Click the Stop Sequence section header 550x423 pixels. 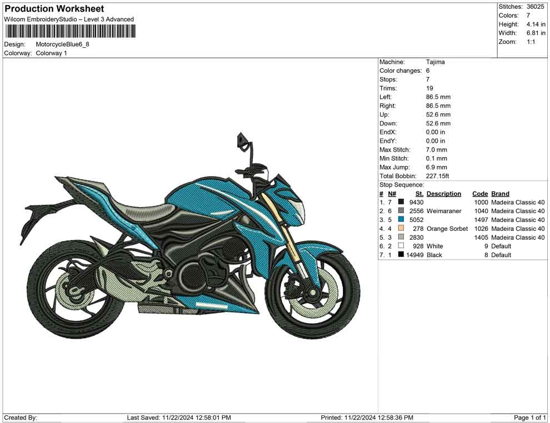coord(401,184)
